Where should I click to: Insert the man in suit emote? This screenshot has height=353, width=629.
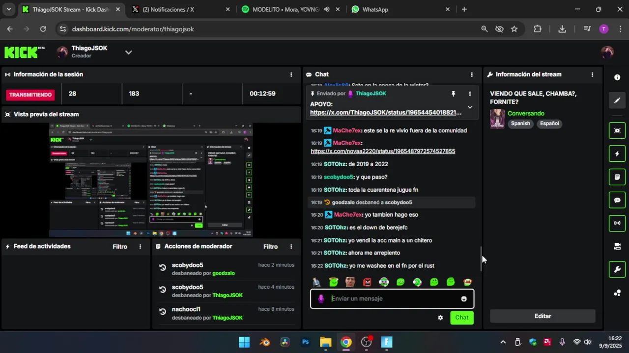(316, 282)
